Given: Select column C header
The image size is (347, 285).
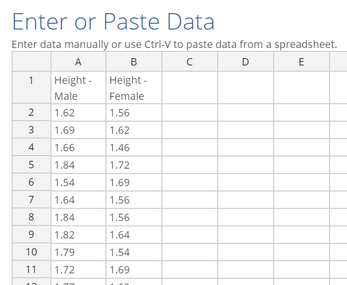Looking at the screenshot, I should click(x=190, y=62).
